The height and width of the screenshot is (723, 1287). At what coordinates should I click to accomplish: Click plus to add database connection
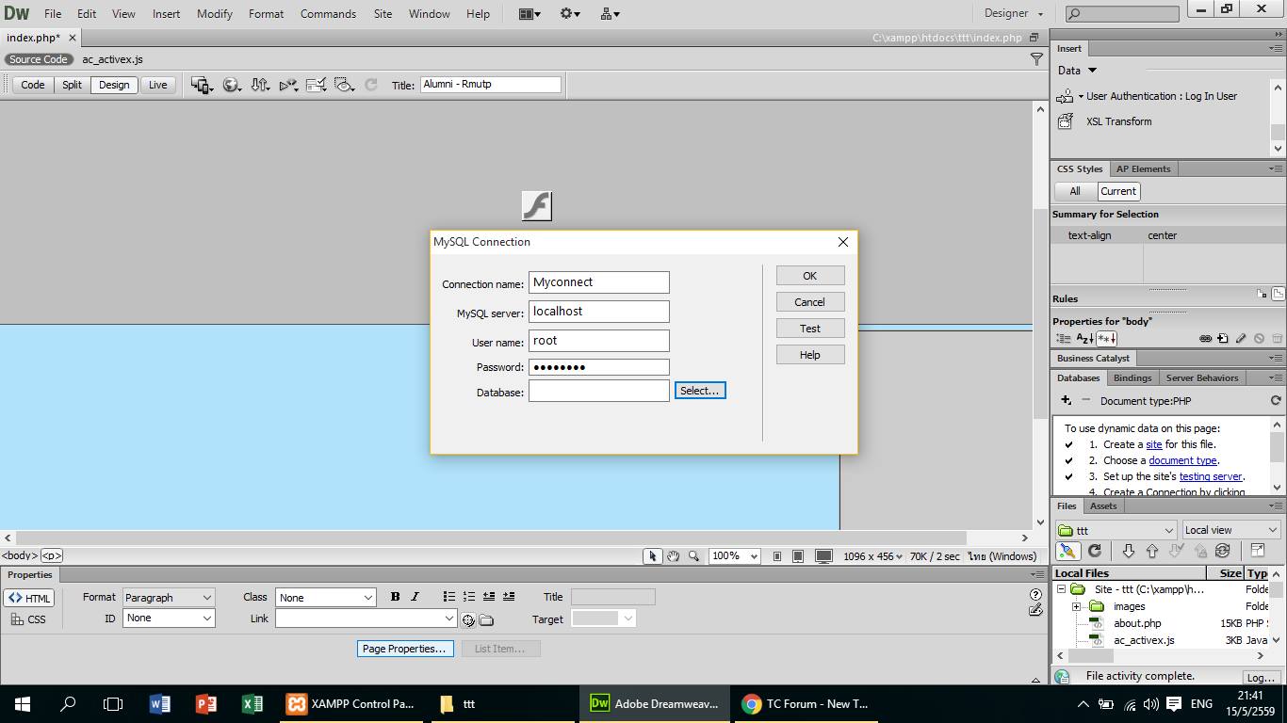1066,400
